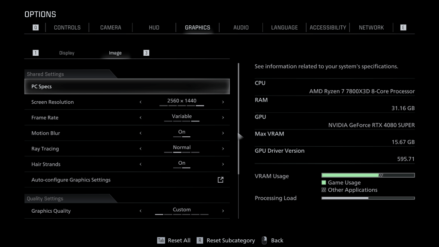This screenshot has height=247, width=439.
Task: Click the Tab key icon for Reset All
Action: [x=161, y=240]
